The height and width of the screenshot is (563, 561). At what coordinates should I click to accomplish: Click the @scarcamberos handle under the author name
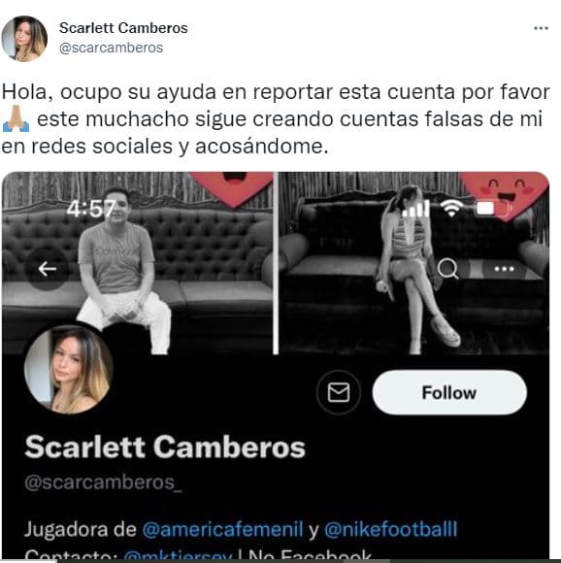click(x=111, y=48)
